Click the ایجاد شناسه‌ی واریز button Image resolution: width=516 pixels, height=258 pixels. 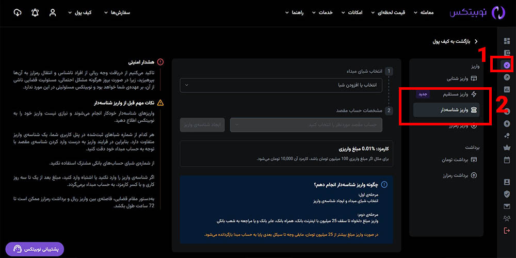pos(202,125)
